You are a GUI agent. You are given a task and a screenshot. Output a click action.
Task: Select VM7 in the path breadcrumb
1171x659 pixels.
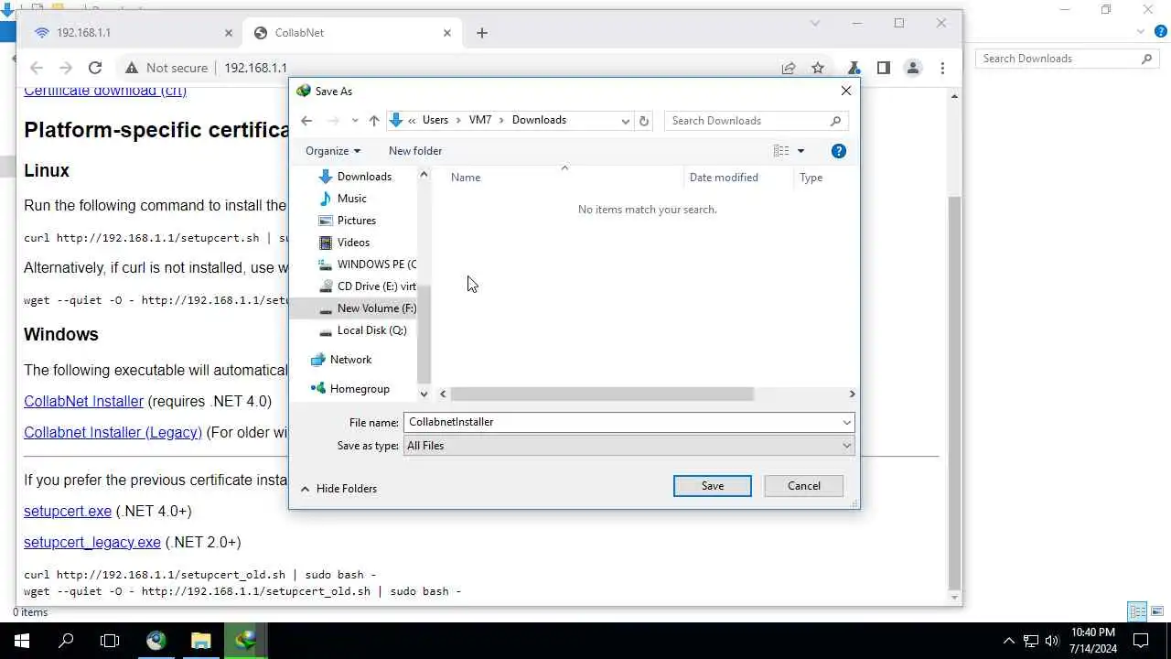[x=480, y=120]
